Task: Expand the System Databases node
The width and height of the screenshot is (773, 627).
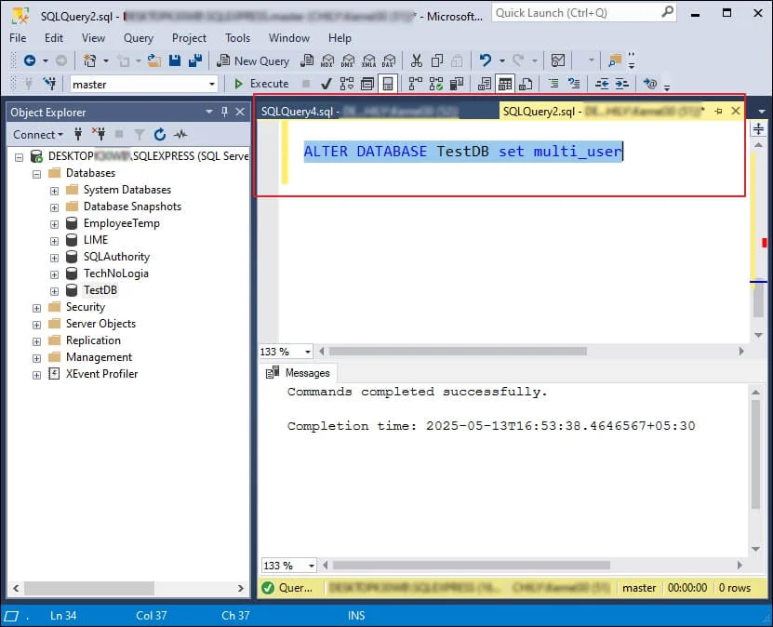Action: [54, 191]
